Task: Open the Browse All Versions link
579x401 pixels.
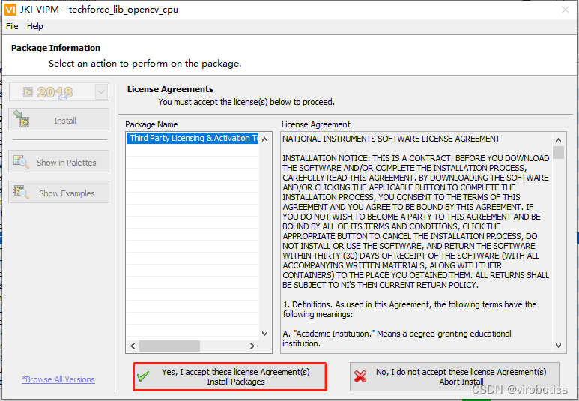Action: click(58, 379)
